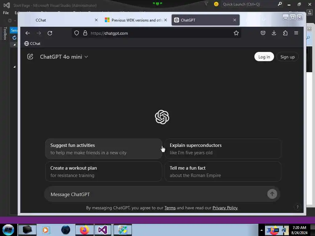Open the Toolbox side tab in Visual Studio
Screen dimensions: 315x236
pos(5,33)
